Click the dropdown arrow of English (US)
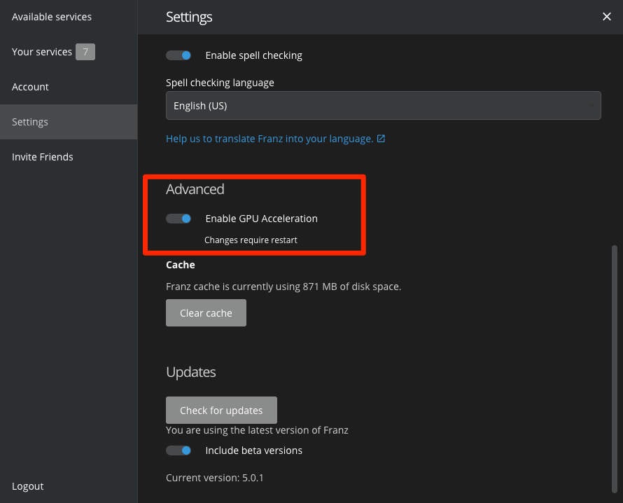Viewport: 623px width, 503px height. click(x=591, y=105)
